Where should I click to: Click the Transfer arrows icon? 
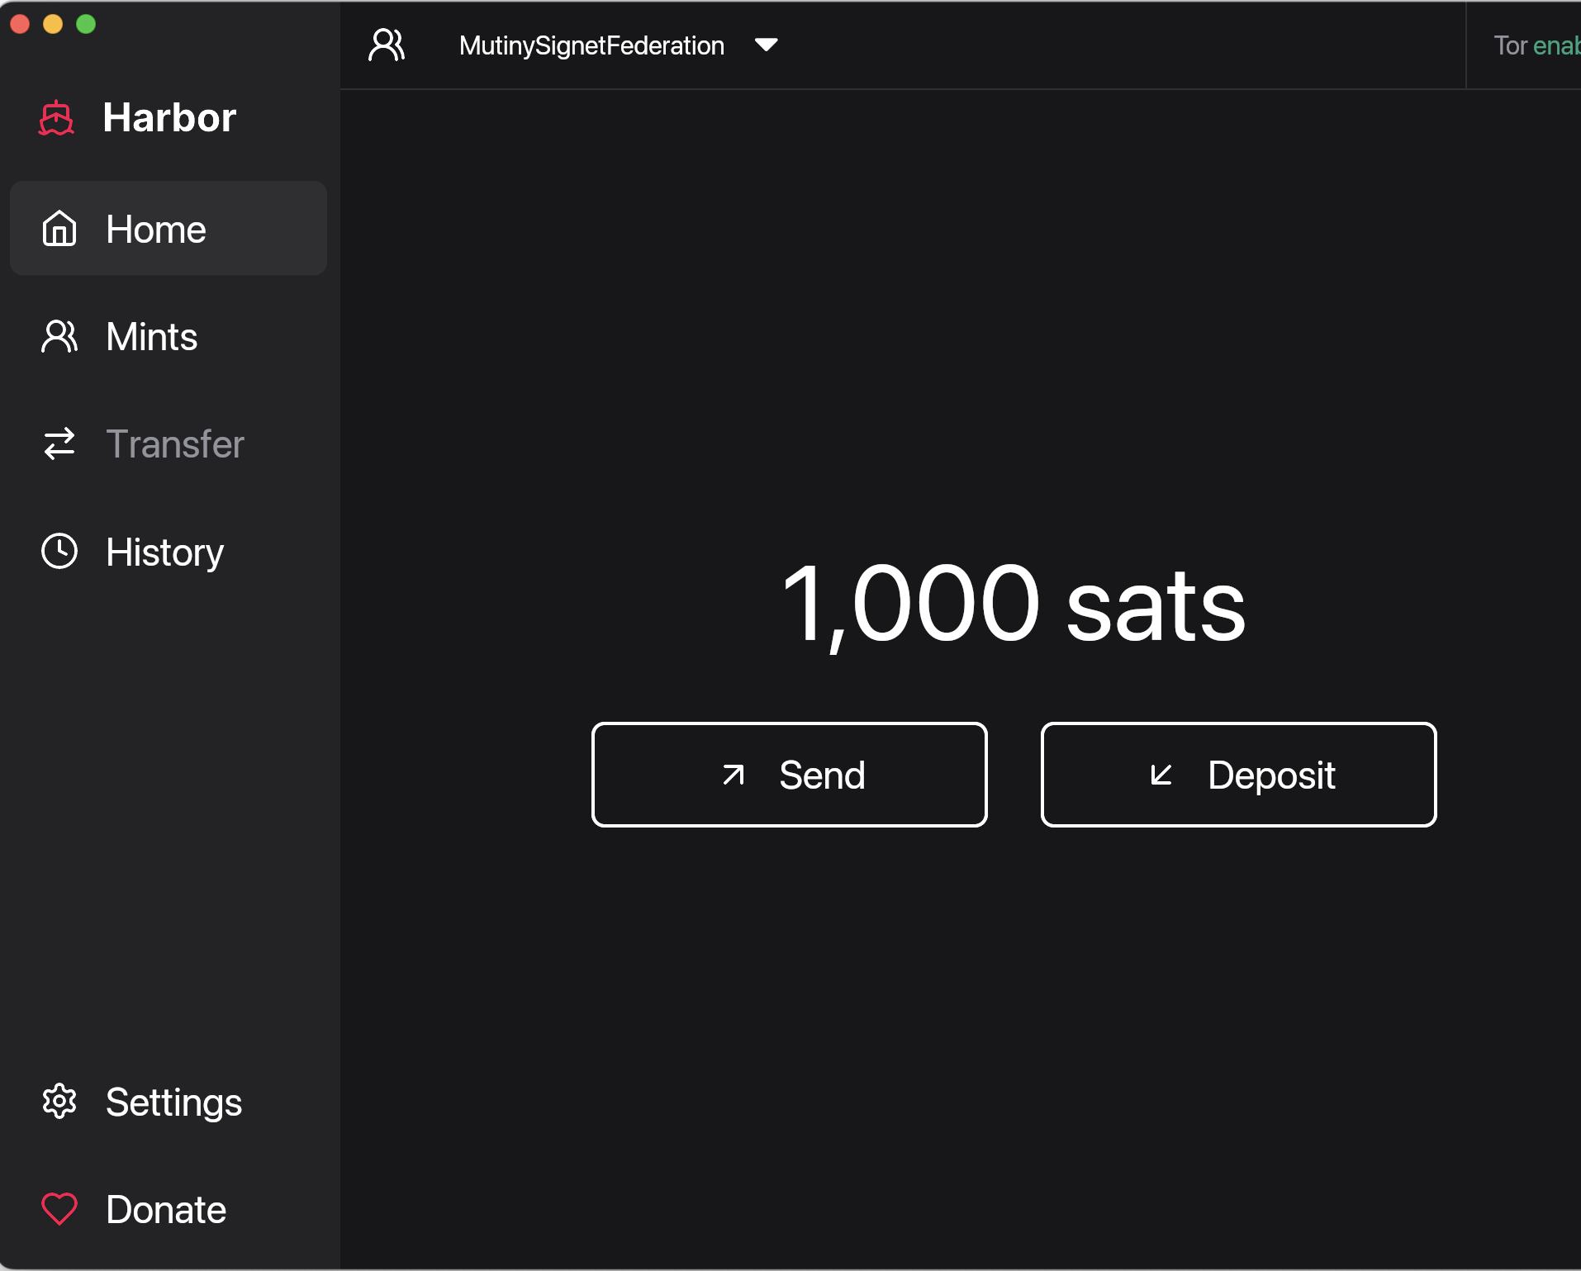59,444
